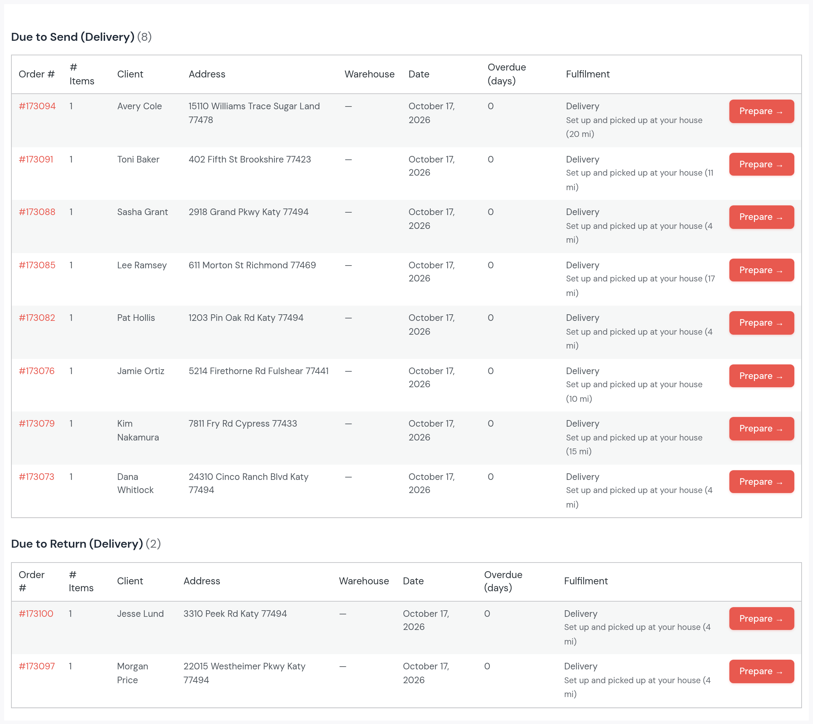Select address 5214 Firethorne Rd Fulshear 77441

(259, 371)
